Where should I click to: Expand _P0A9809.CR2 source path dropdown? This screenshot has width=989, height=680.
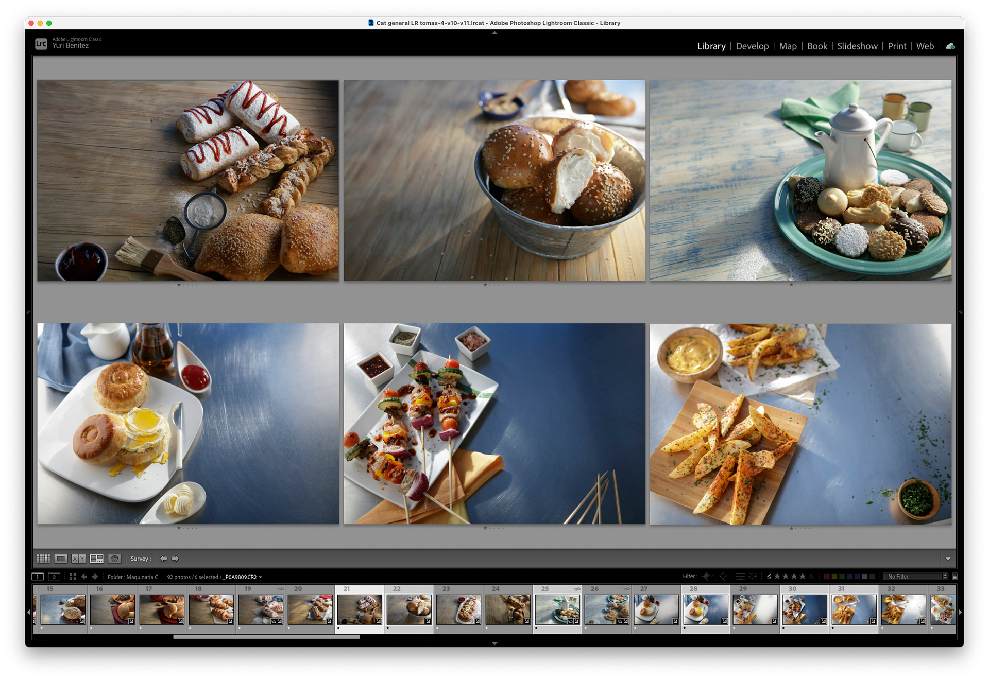tap(261, 577)
